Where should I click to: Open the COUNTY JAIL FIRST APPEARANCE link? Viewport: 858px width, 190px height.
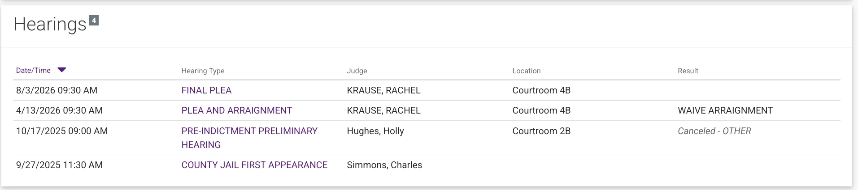click(254, 165)
